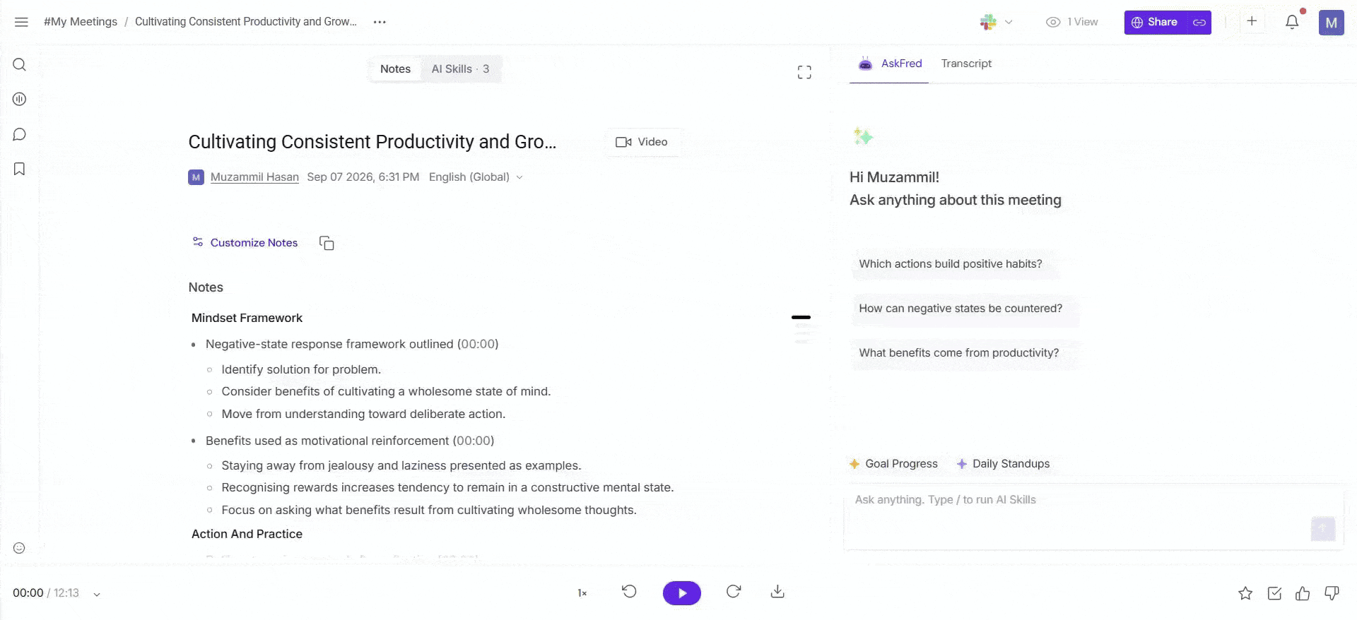Screen dimensions: 1357x620
Task: Expand notes to fullscreen view
Action: (x=804, y=72)
